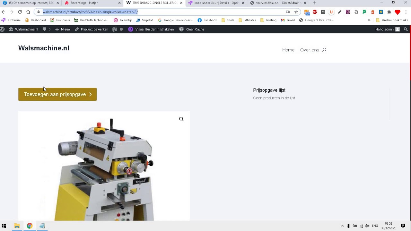
Task: Open the Ubersuggest U extension icon
Action: click(331, 12)
